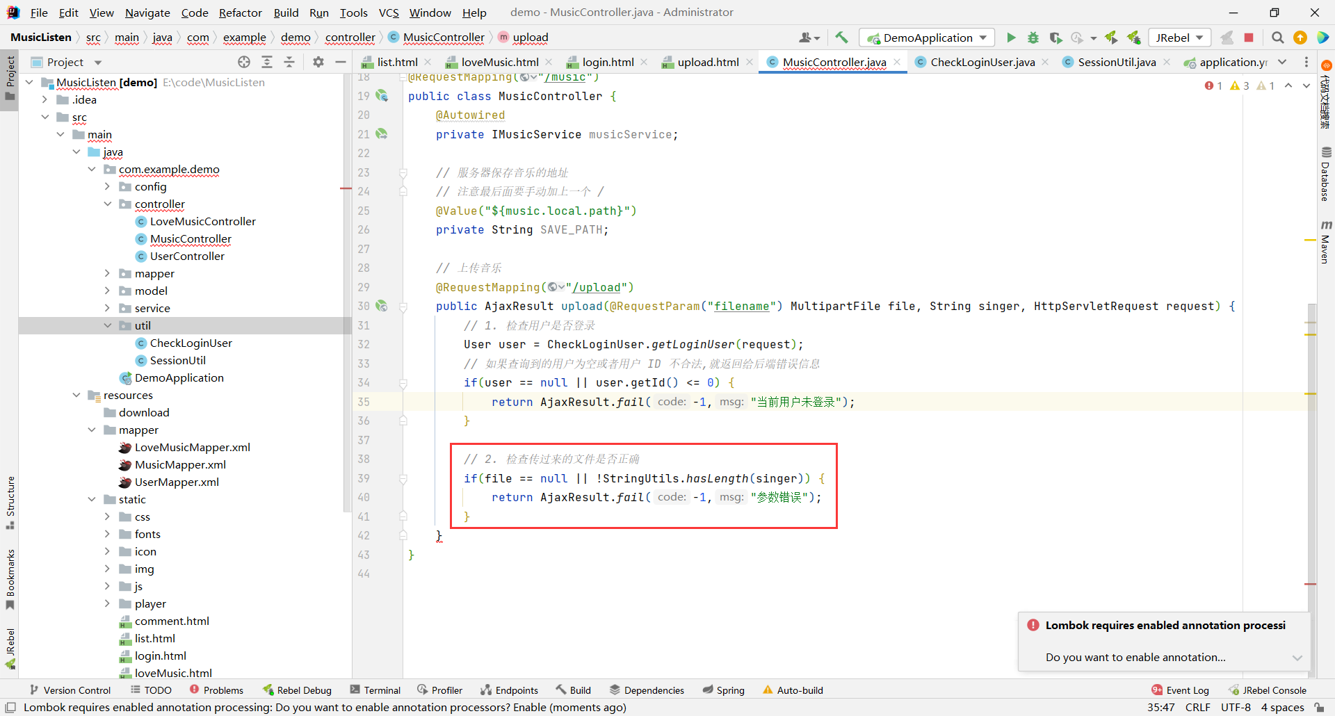Open UserMapper.xml from project tree
The width and height of the screenshot is (1335, 716).
point(177,482)
